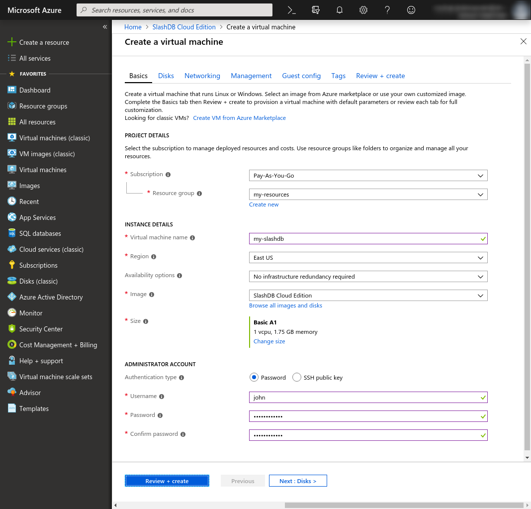
Task: Open Cloud Shell from top bar
Action: pyautogui.click(x=292, y=10)
